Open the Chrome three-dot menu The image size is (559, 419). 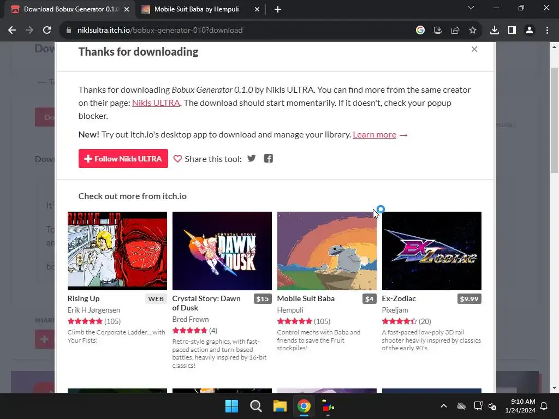pyautogui.click(x=547, y=31)
